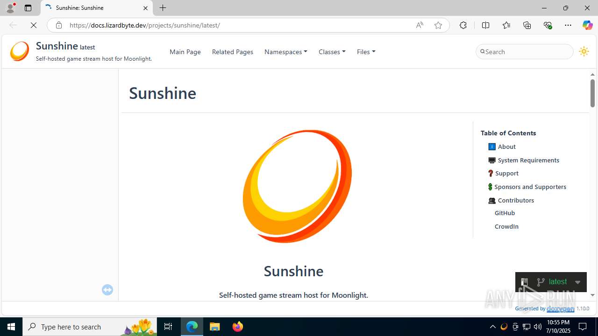
Task: Click the taskbar search box
Action: coord(90,327)
